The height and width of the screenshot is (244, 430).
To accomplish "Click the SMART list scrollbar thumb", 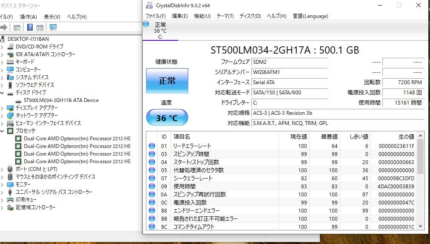I will [420, 156].
